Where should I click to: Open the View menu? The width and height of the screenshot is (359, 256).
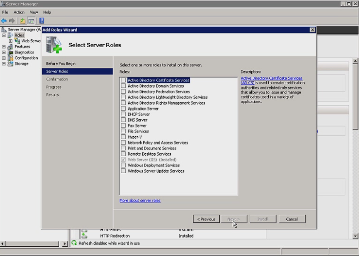pos(33,12)
